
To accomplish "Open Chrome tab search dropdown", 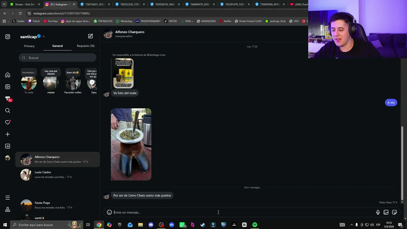I will click(4, 4).
